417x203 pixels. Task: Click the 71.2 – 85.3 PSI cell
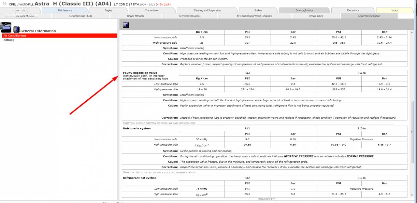point(338,194)
